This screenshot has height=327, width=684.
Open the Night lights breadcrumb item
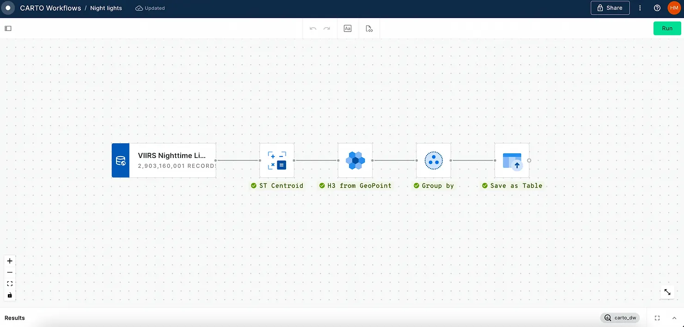click(x=105, y=8)
